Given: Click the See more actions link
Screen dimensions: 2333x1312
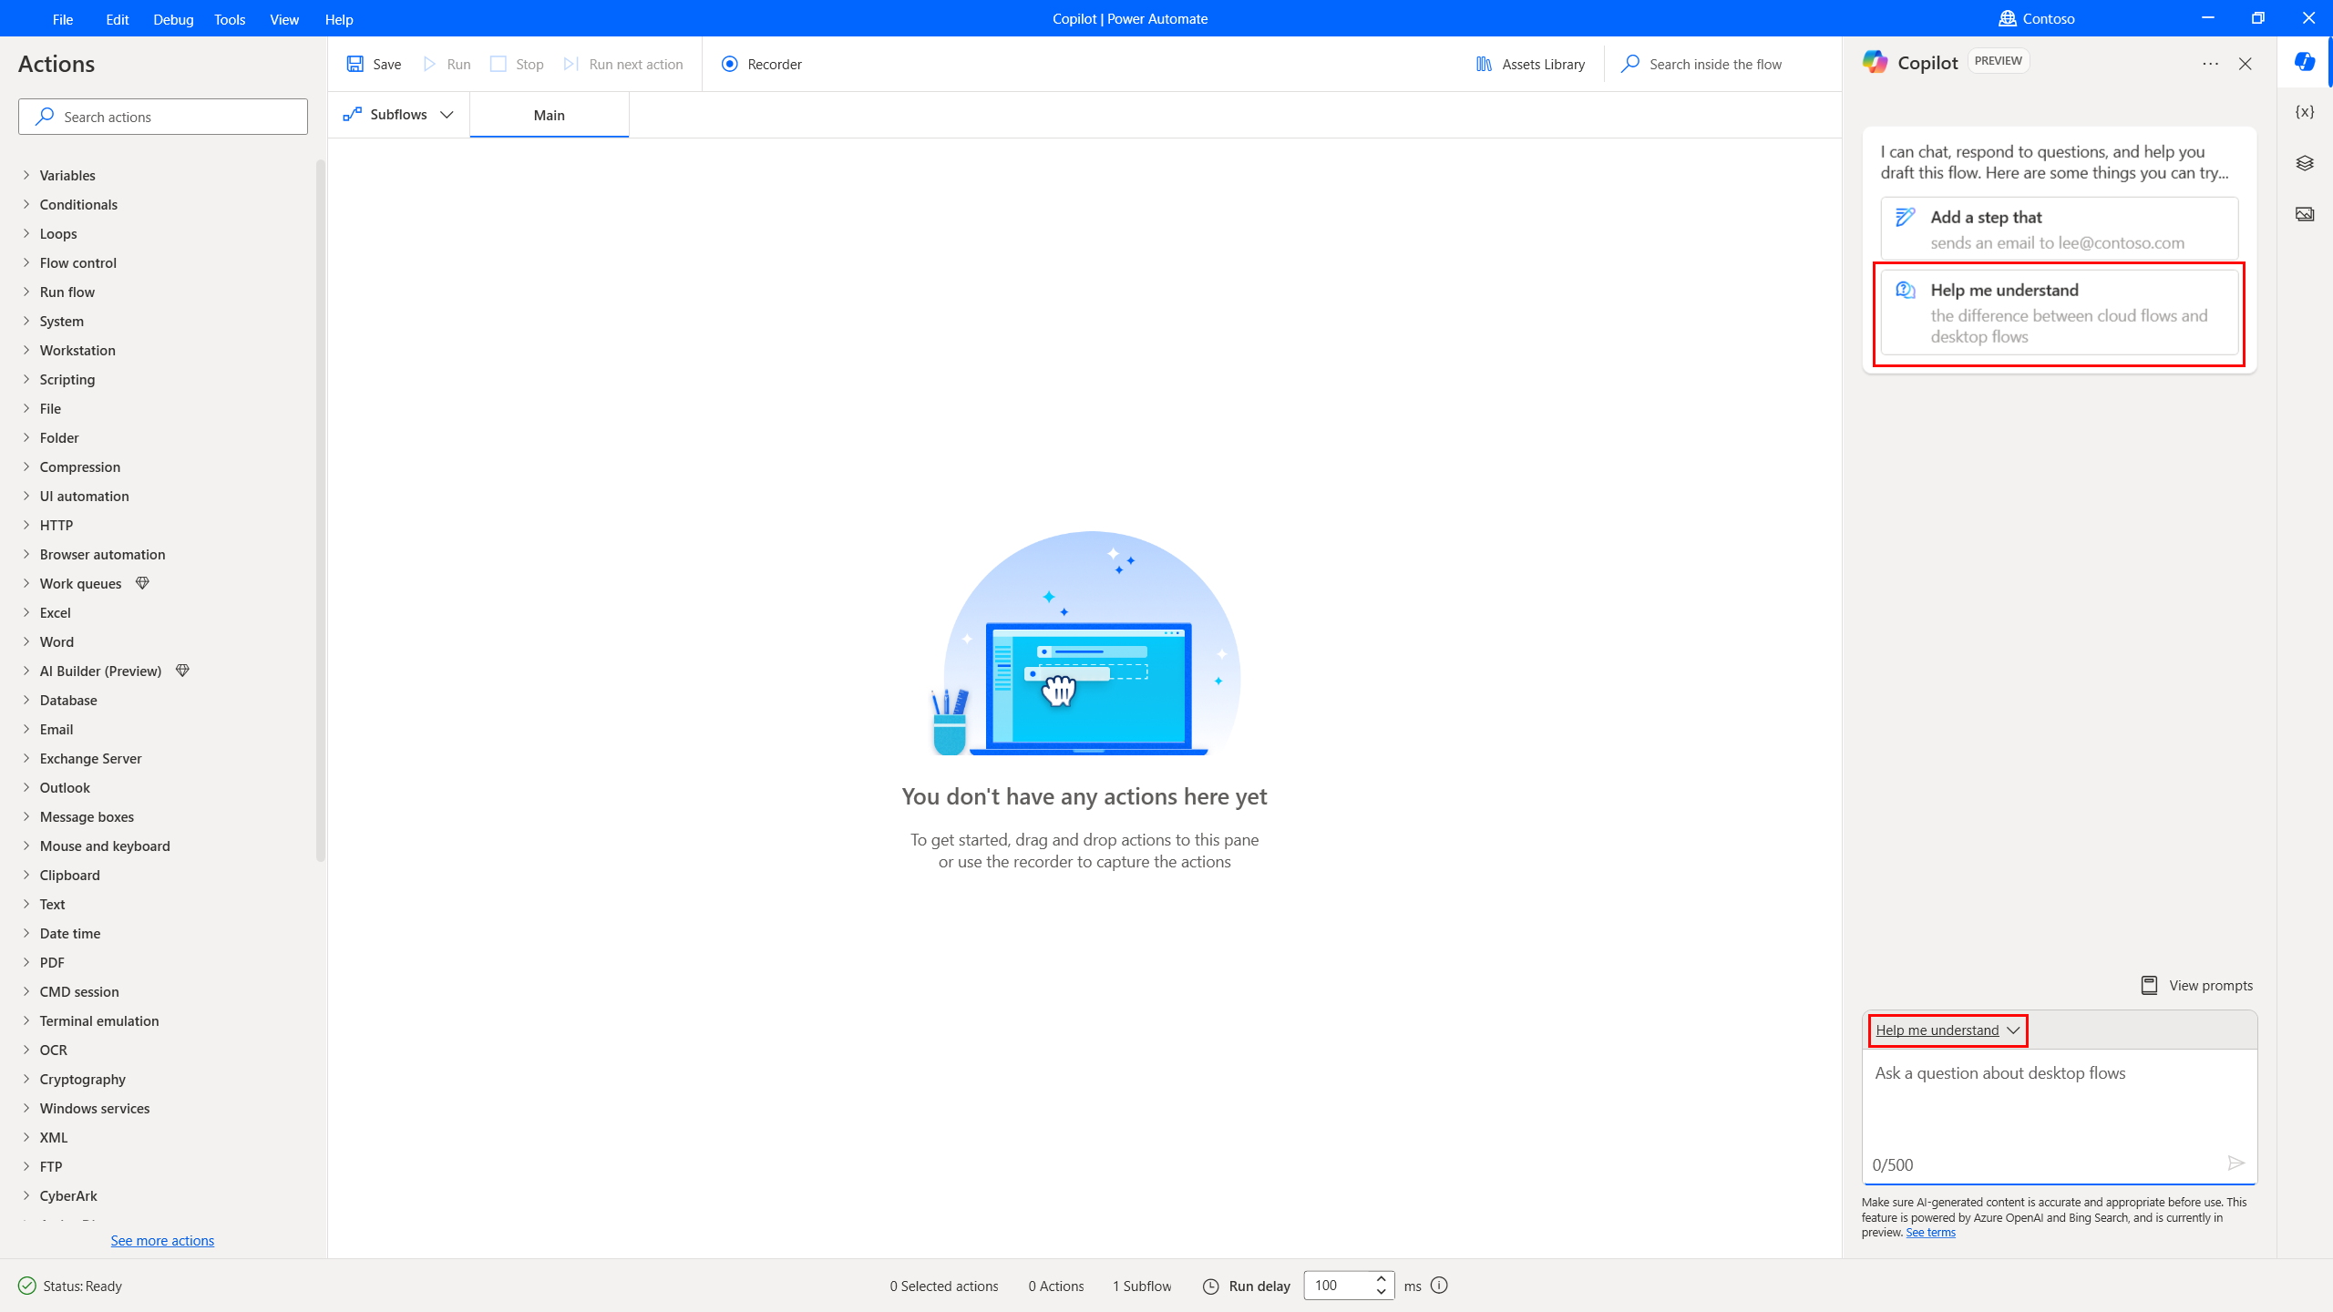Looking at the screenshot, I should (x=162, y=1240).
